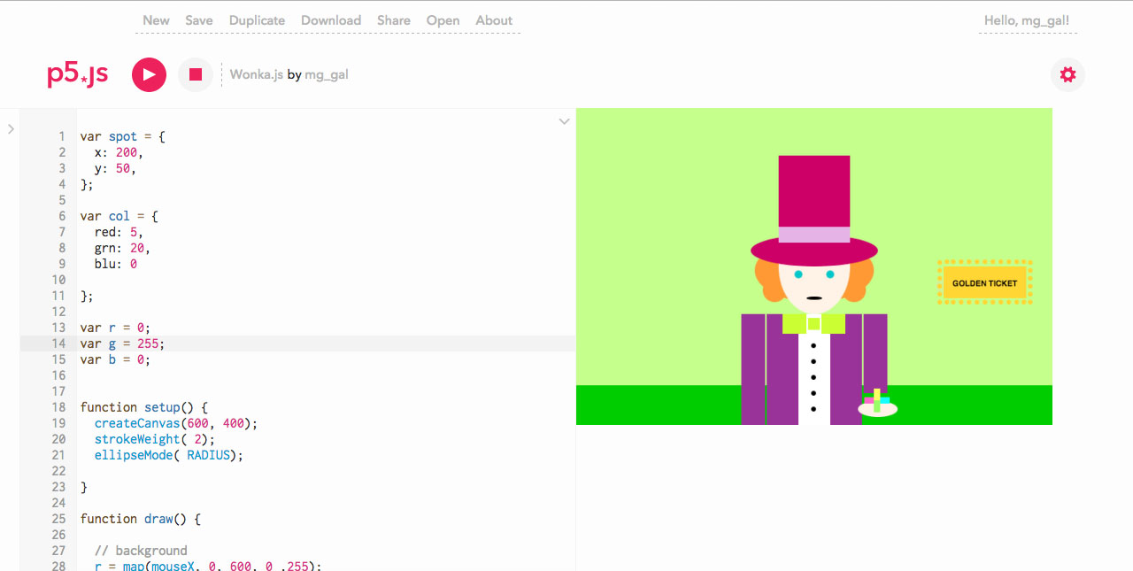The height and width of the screenshot is (571, 1133).
Task: Click the 'function draw() {' line
Action: pos(141,519)
